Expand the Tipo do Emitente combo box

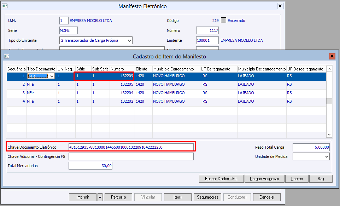129,41
